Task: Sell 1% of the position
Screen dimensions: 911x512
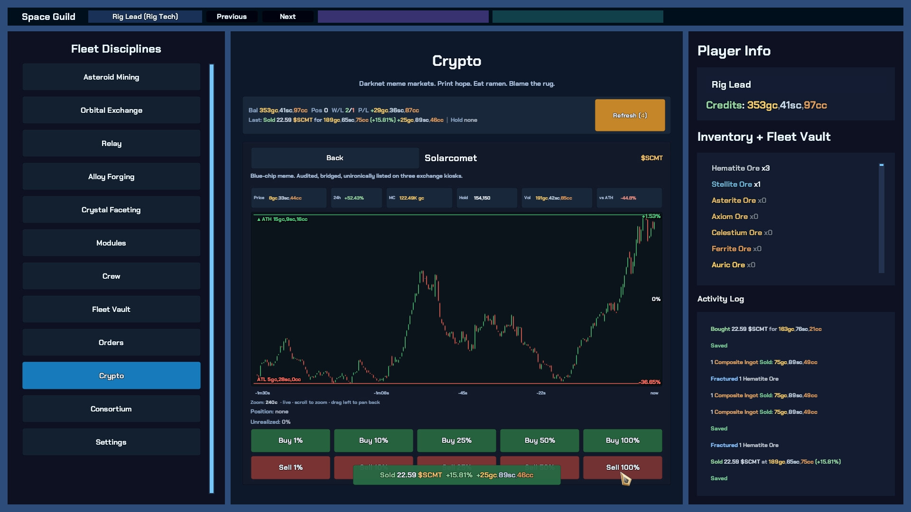Action: pos(290,467)
